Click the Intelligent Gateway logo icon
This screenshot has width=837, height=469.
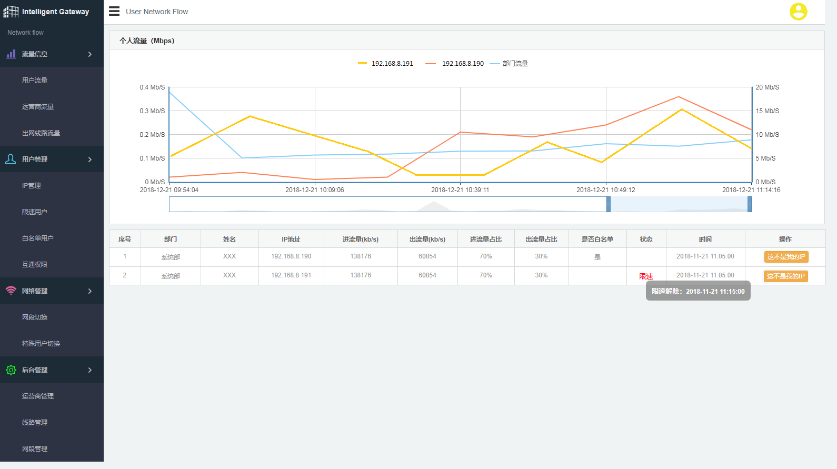click(11, 12)
